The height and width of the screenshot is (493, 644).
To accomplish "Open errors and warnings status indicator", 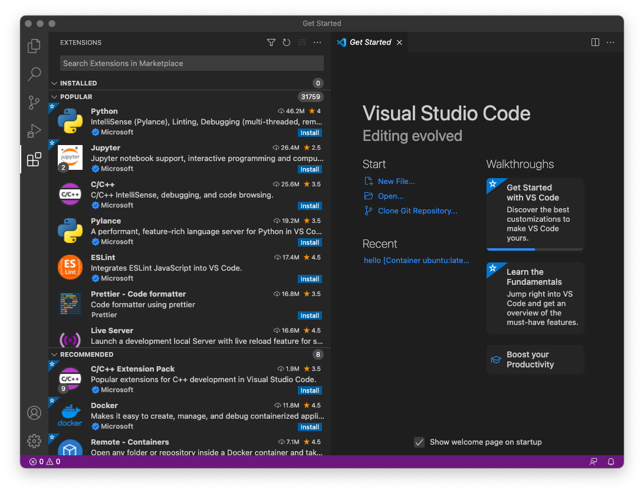I will pyautogui.click(x=45, y=462).
